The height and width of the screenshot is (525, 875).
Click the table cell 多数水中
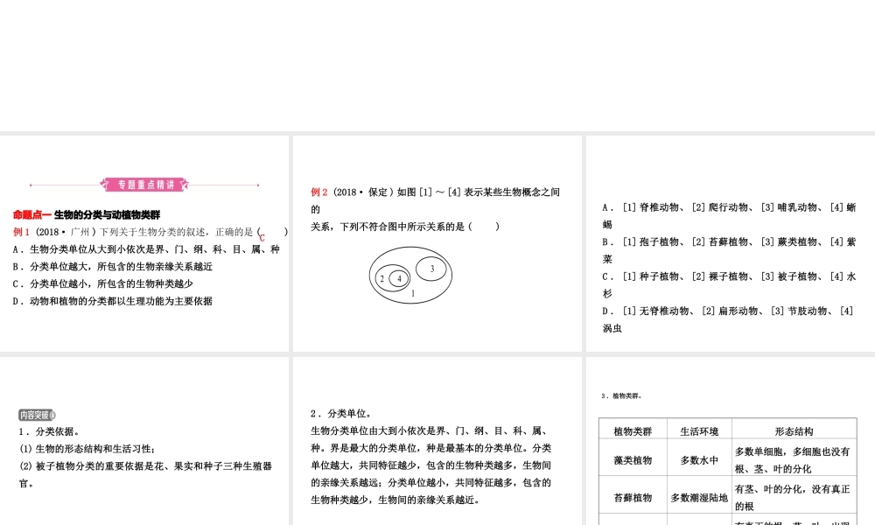pos(699,460)
